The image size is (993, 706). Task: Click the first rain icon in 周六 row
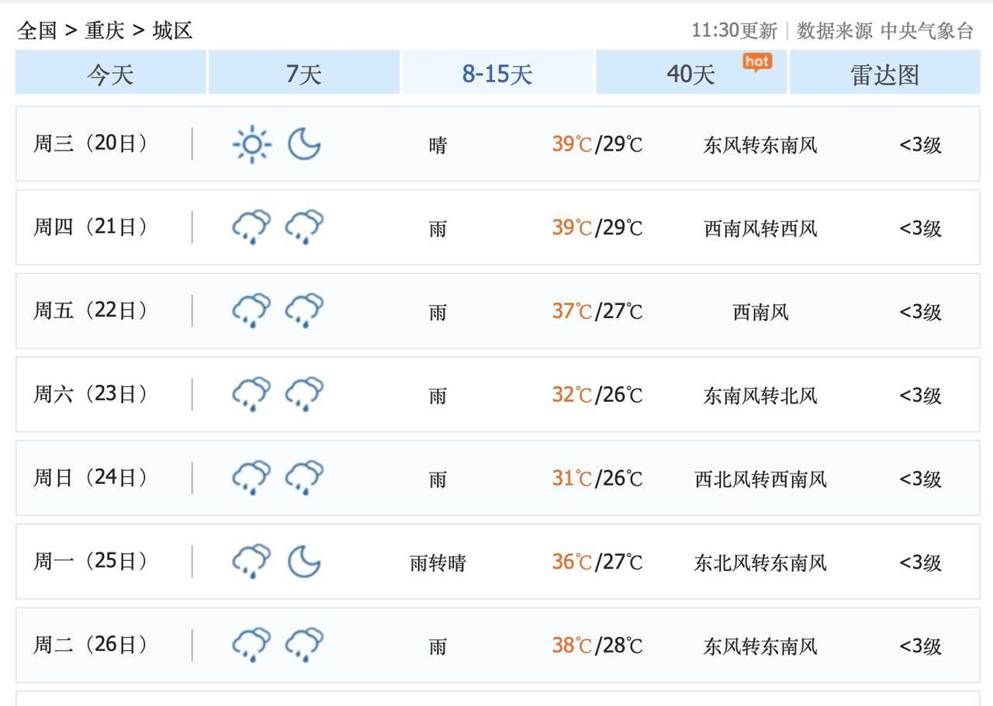(x=251, y=394)
